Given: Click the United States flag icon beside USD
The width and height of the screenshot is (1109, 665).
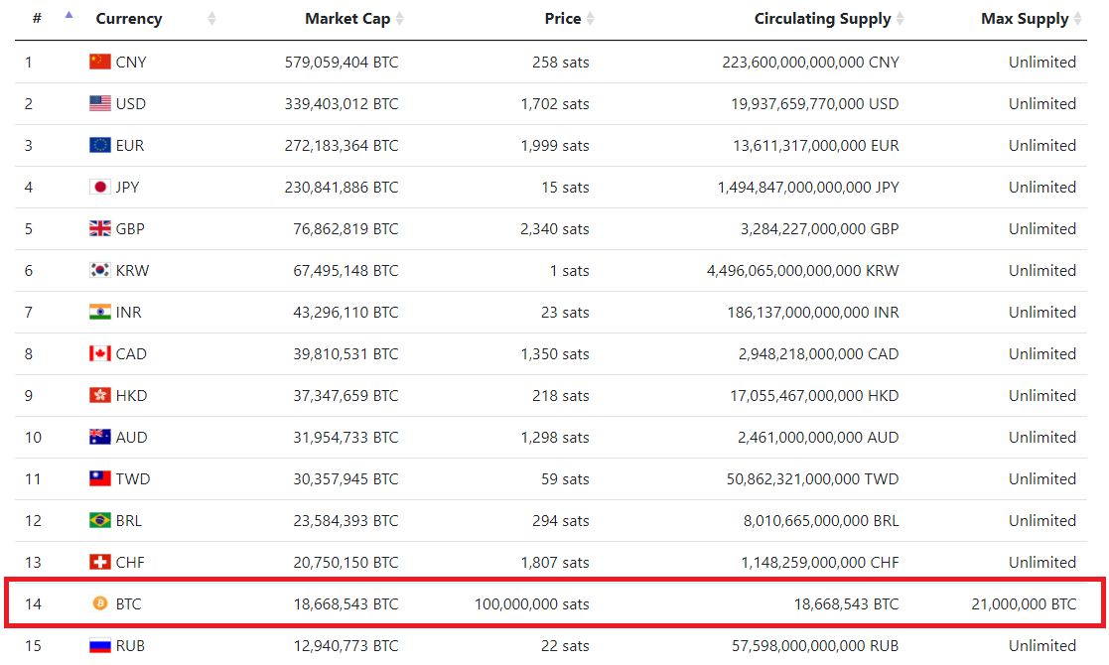Looking at the screenshot, I should [99, 104].
